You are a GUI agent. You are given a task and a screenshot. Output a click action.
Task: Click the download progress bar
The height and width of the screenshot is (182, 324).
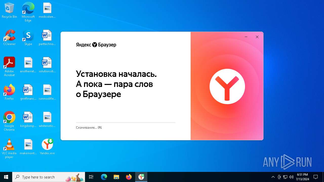(126, 123)
